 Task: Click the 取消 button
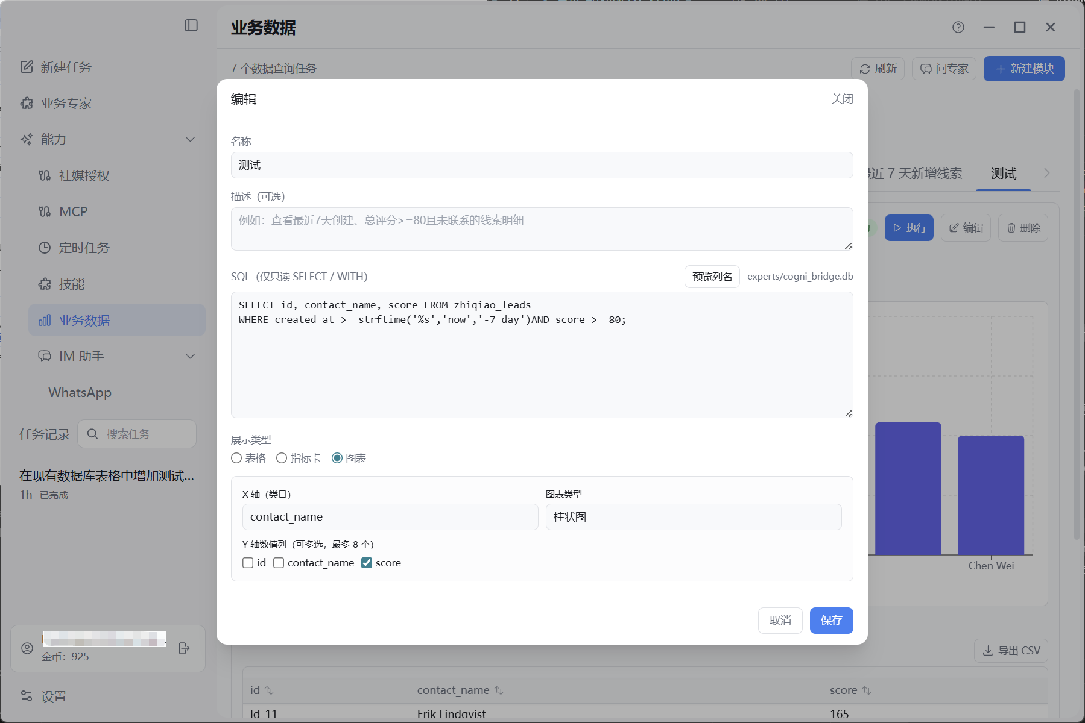click(x=780, y=621)
